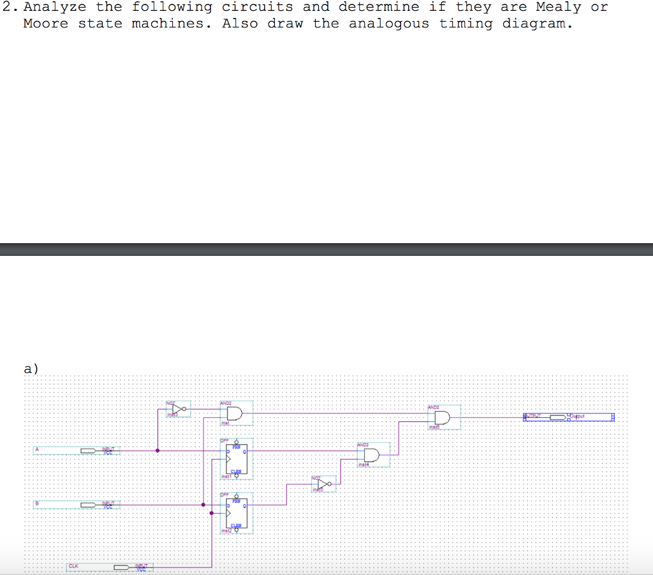Select the D flip-flop inst1
Screen dimensions: 653x575
(237, 458)
